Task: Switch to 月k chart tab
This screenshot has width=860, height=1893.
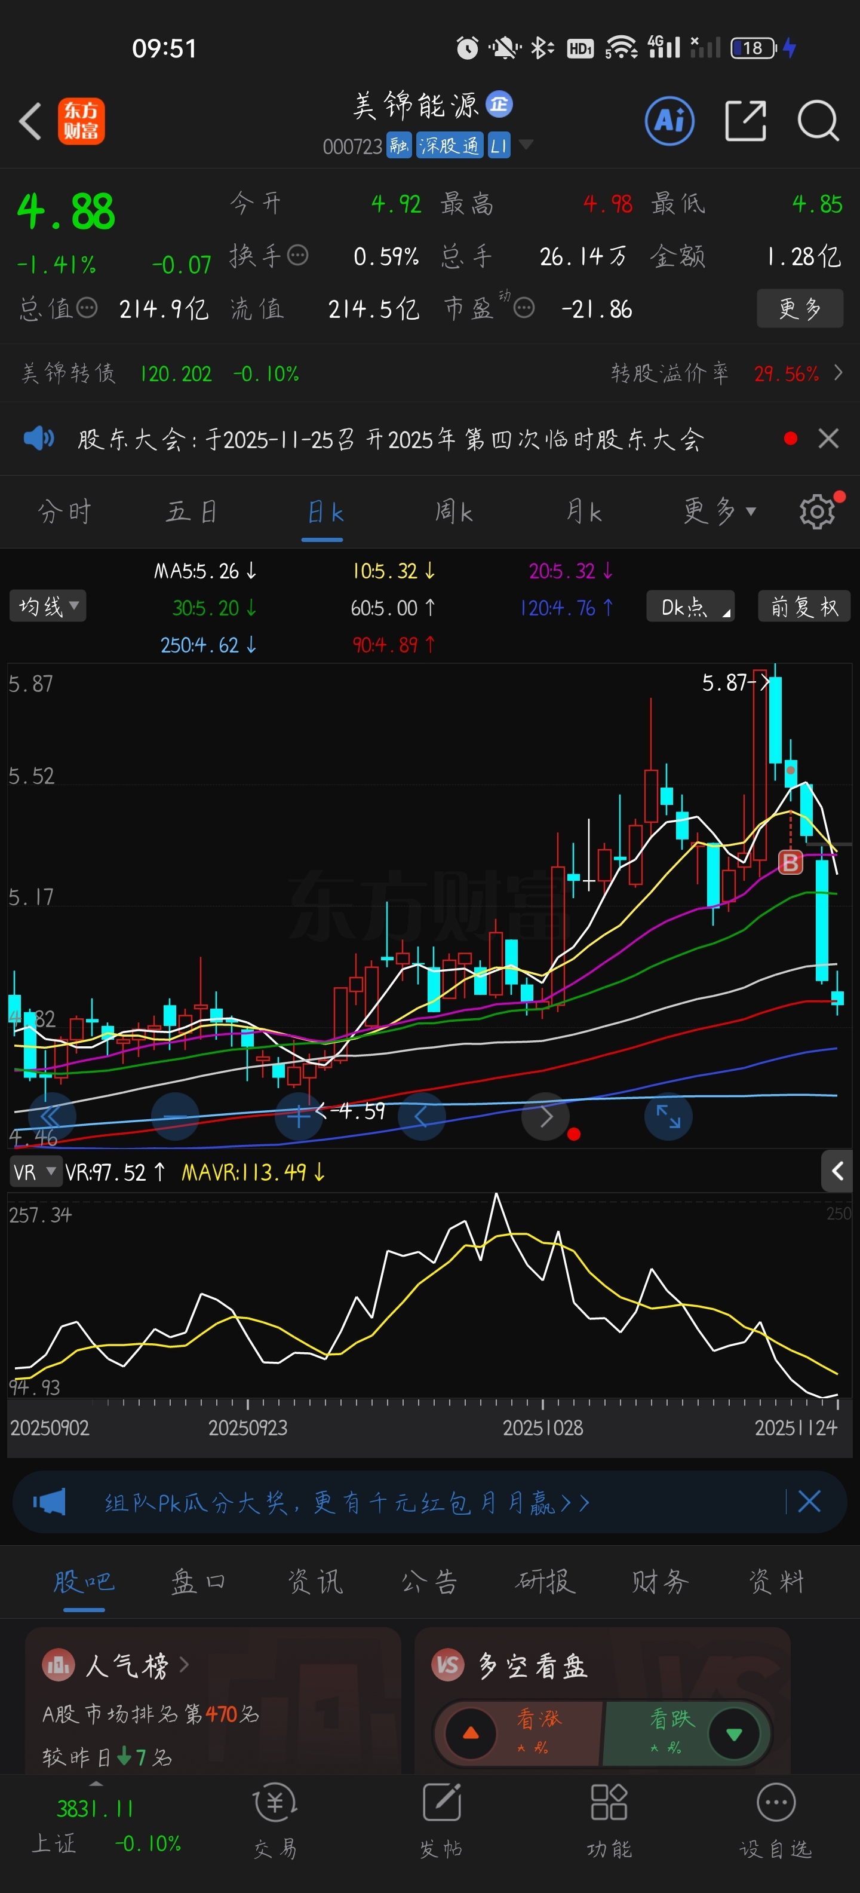Action: click(584, 511)
